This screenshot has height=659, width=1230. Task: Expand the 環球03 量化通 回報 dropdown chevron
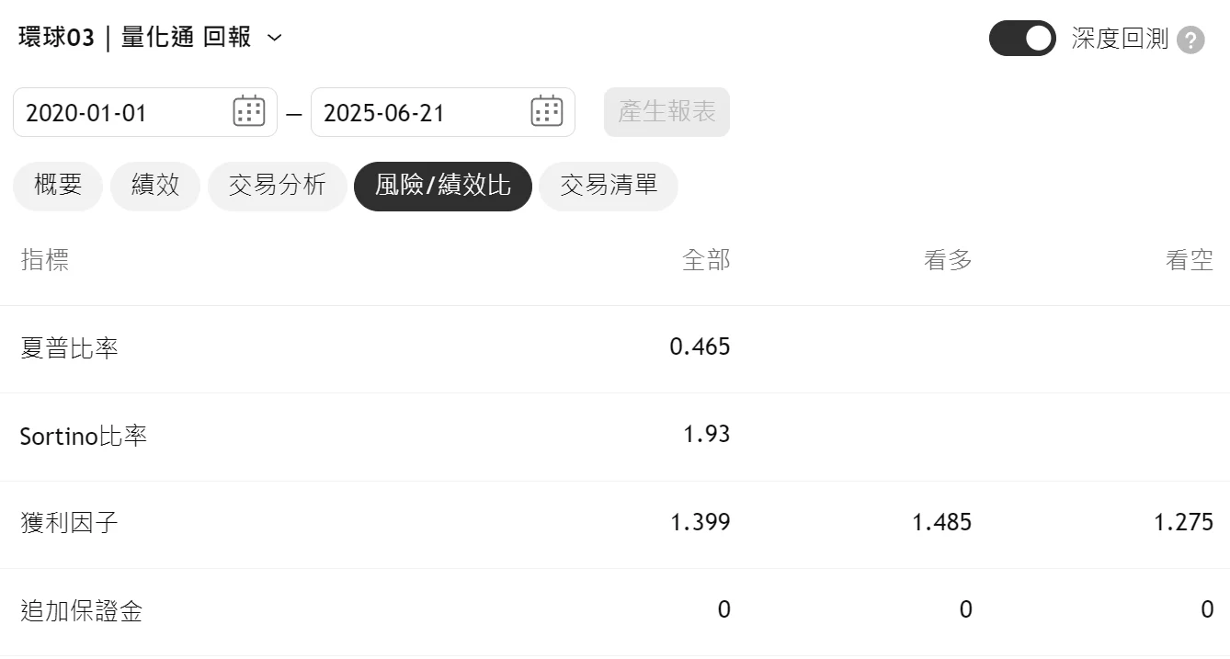pyautogui.click(x=274, y=38)
